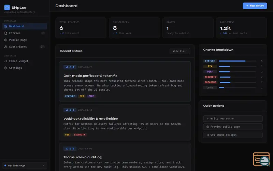Click the 2025-03-28 date of v2.3.0
Screen dimensions: 273x171
point(85,67)
